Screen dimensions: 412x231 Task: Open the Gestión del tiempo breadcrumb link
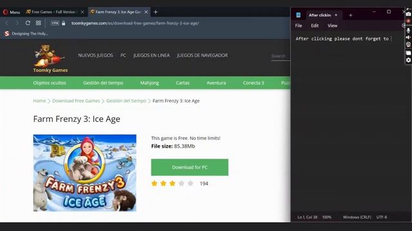tap(126, 101)
